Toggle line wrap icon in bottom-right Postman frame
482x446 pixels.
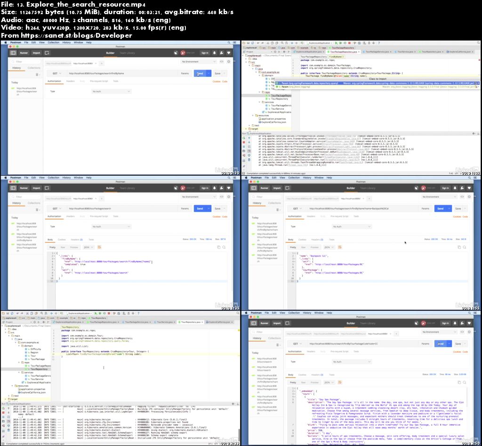pyautogui.click(x=340, y=382)
